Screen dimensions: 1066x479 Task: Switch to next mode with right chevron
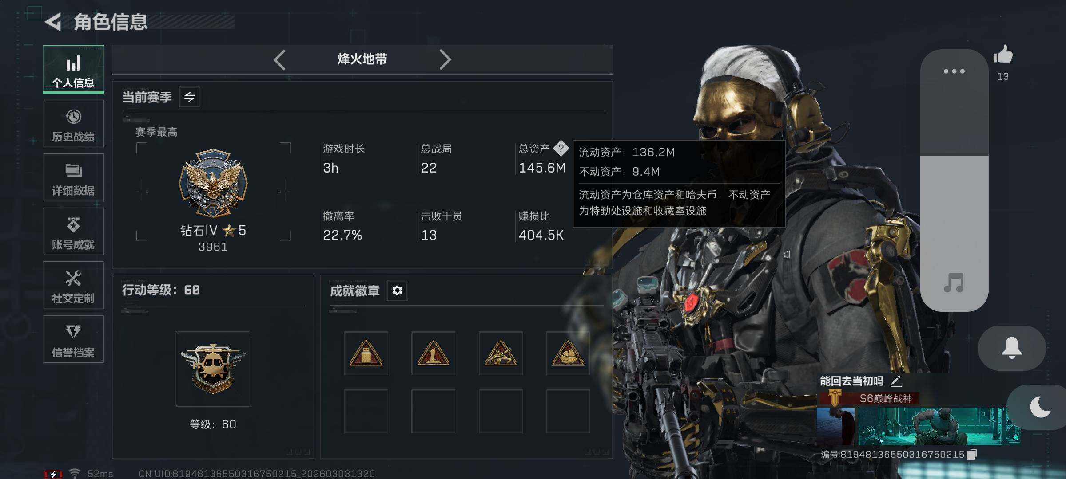coord(445,59)
